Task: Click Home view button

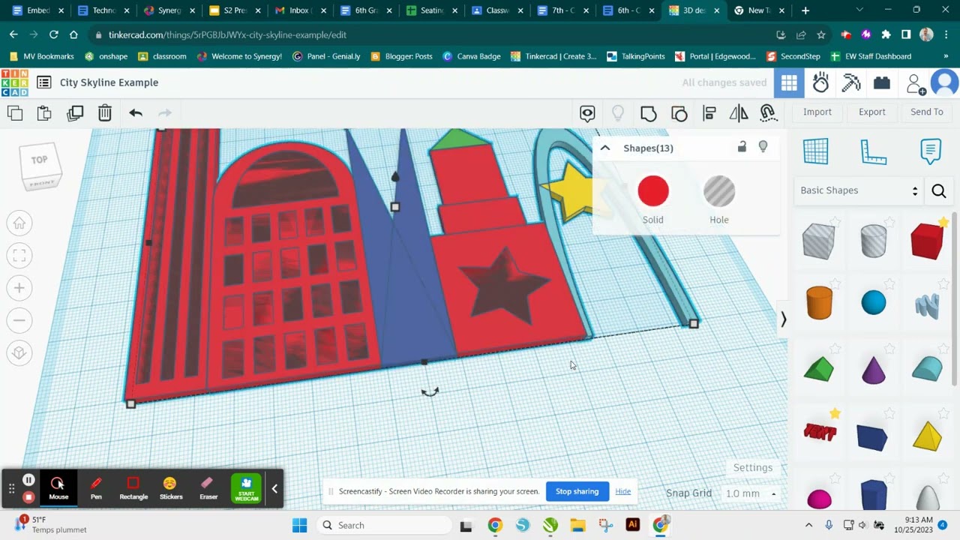Action: 19,223
